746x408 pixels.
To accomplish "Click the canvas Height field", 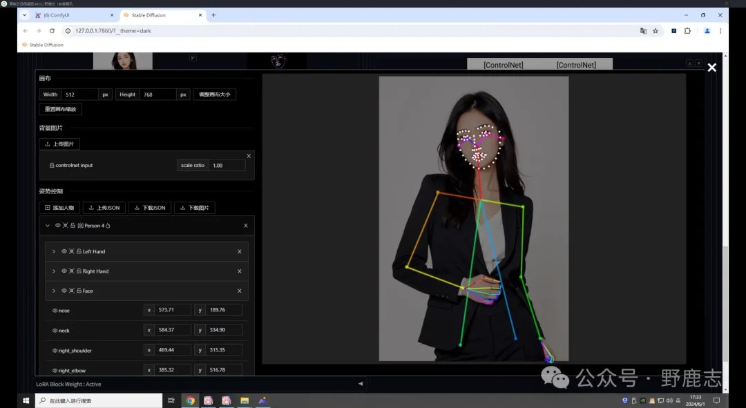I will pos(158,94).
